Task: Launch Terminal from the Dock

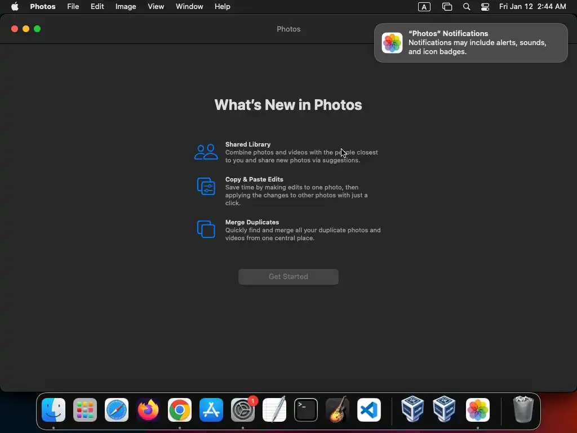Action: coord(306,410)
